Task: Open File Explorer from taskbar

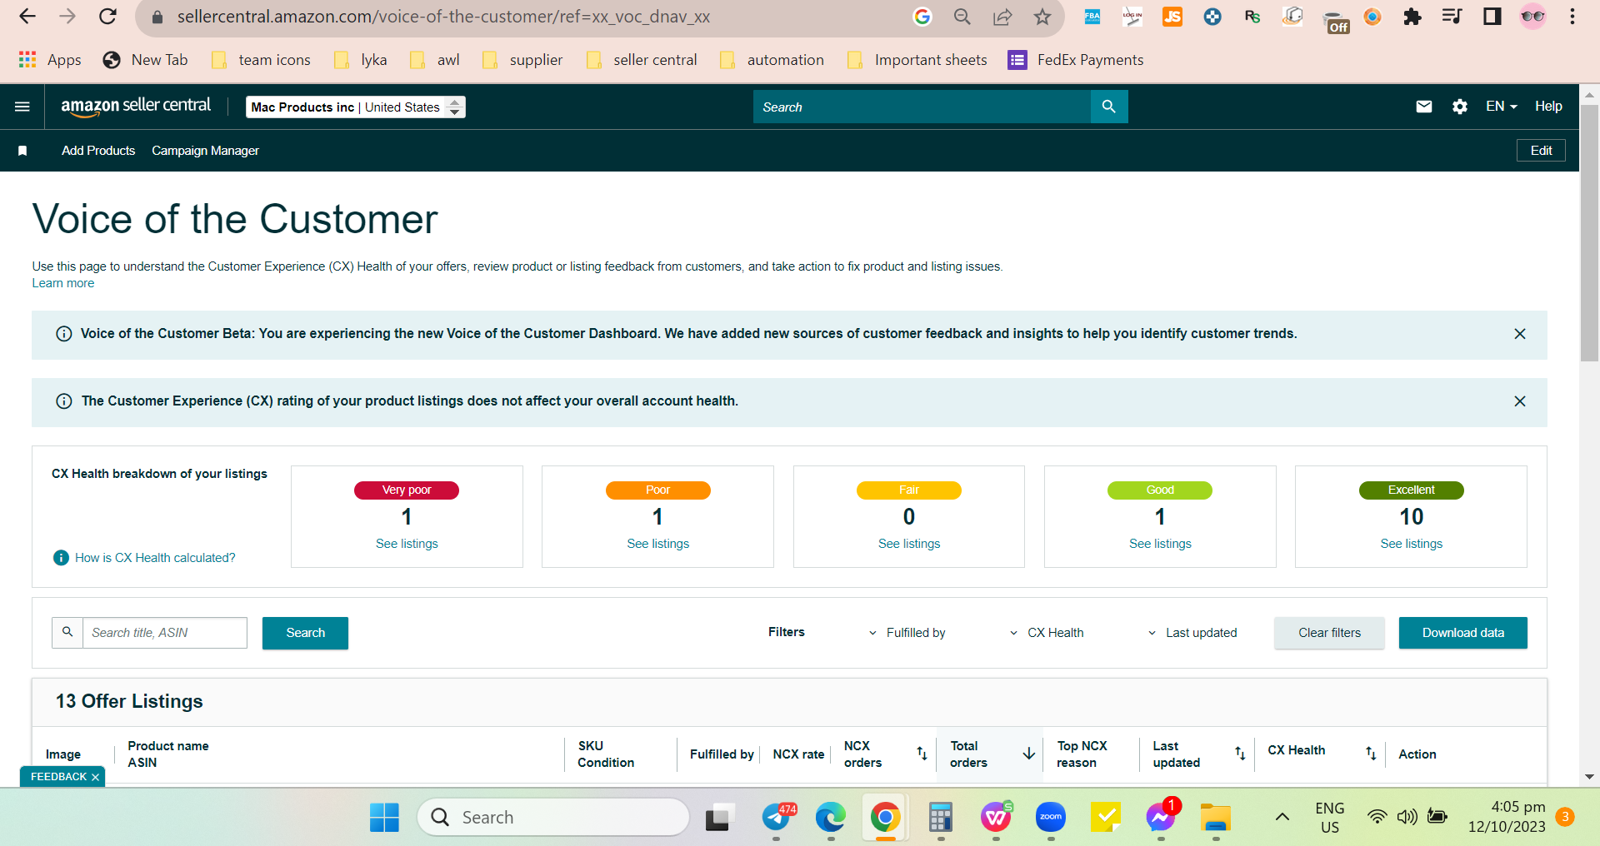Action: (x=1216, y=818)
